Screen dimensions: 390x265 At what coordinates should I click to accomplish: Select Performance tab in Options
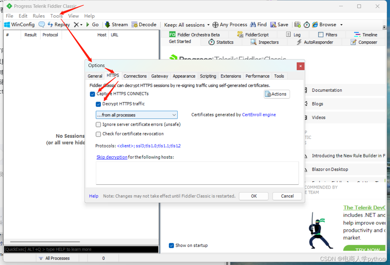(257, 76)
